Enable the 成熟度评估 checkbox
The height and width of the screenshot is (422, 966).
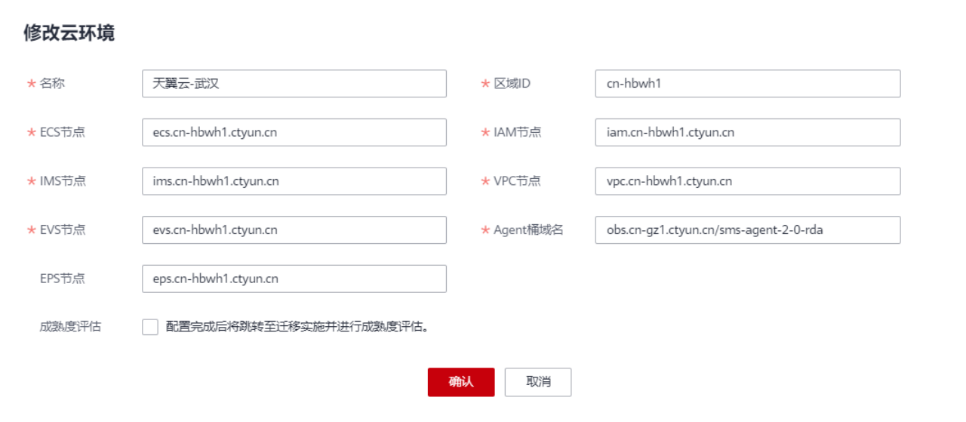tap(150, 327)
